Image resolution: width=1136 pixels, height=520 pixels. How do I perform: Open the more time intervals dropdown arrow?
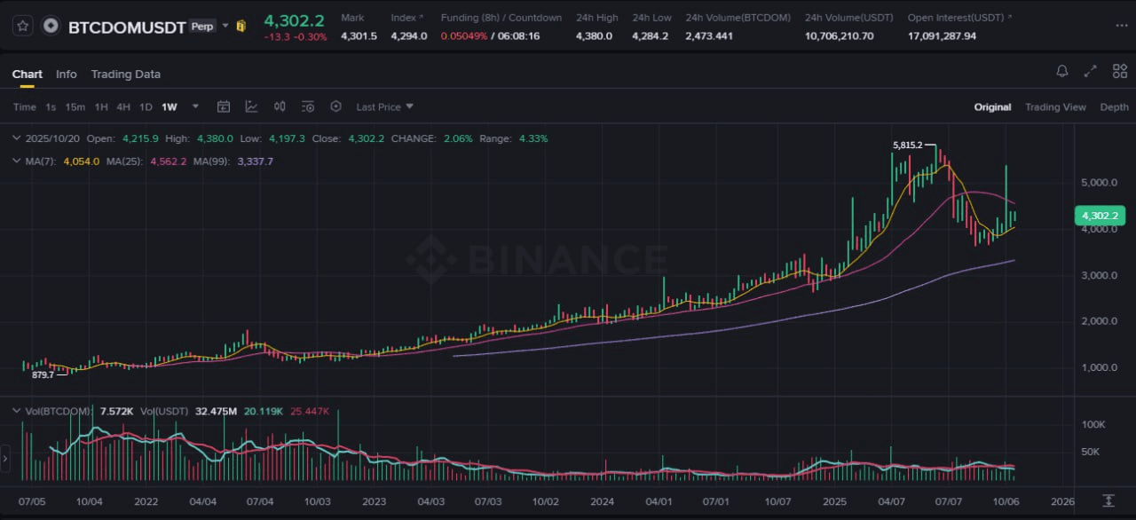195,106
